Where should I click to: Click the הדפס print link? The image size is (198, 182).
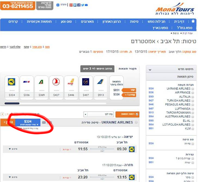pos(3,47)
